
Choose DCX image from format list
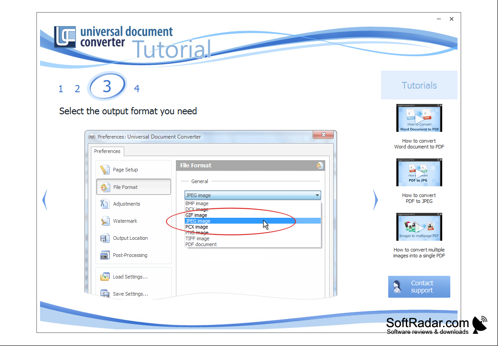[x=253, y=209]
